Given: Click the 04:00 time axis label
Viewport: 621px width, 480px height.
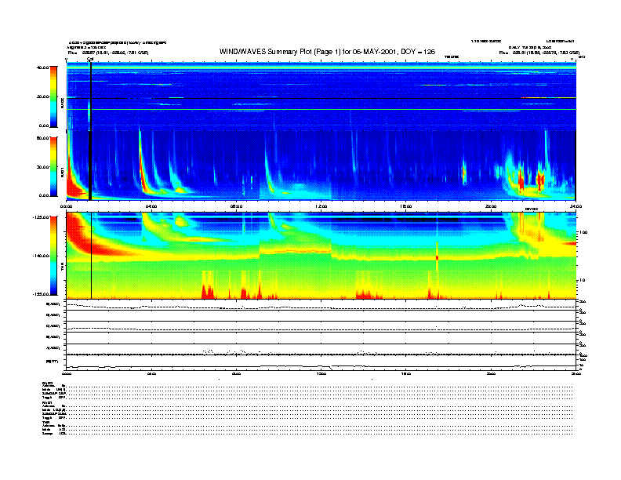Looking at the screenshot, I should 151,206.
